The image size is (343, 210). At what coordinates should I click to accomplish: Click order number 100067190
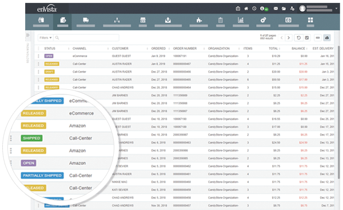pyautogui.click(x=180, y=119)
